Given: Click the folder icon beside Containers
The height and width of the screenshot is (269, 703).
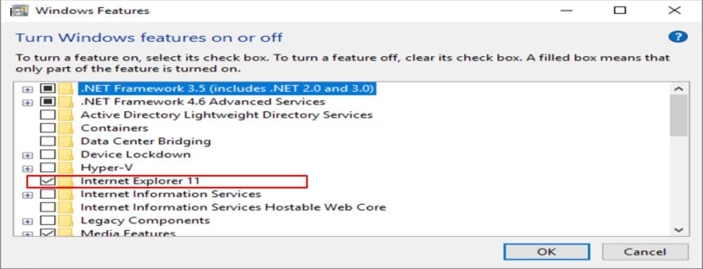Looking at the screenshot, I should coord(66,128).
